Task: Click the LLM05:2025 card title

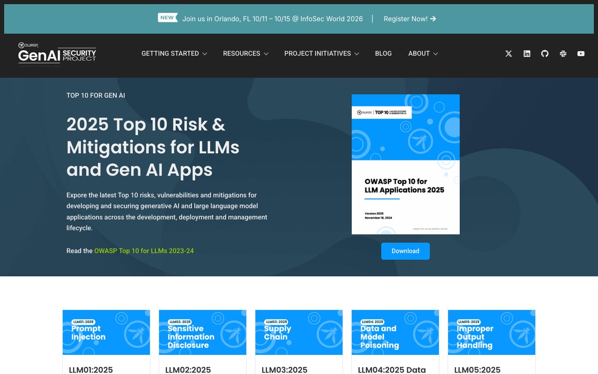Action: tap(477, 370)
